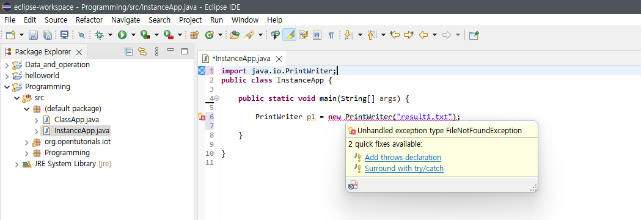This screenshot has height=220, width=641.
Task: Click Surround with try/catch quick fix
Action: [404, 169]
